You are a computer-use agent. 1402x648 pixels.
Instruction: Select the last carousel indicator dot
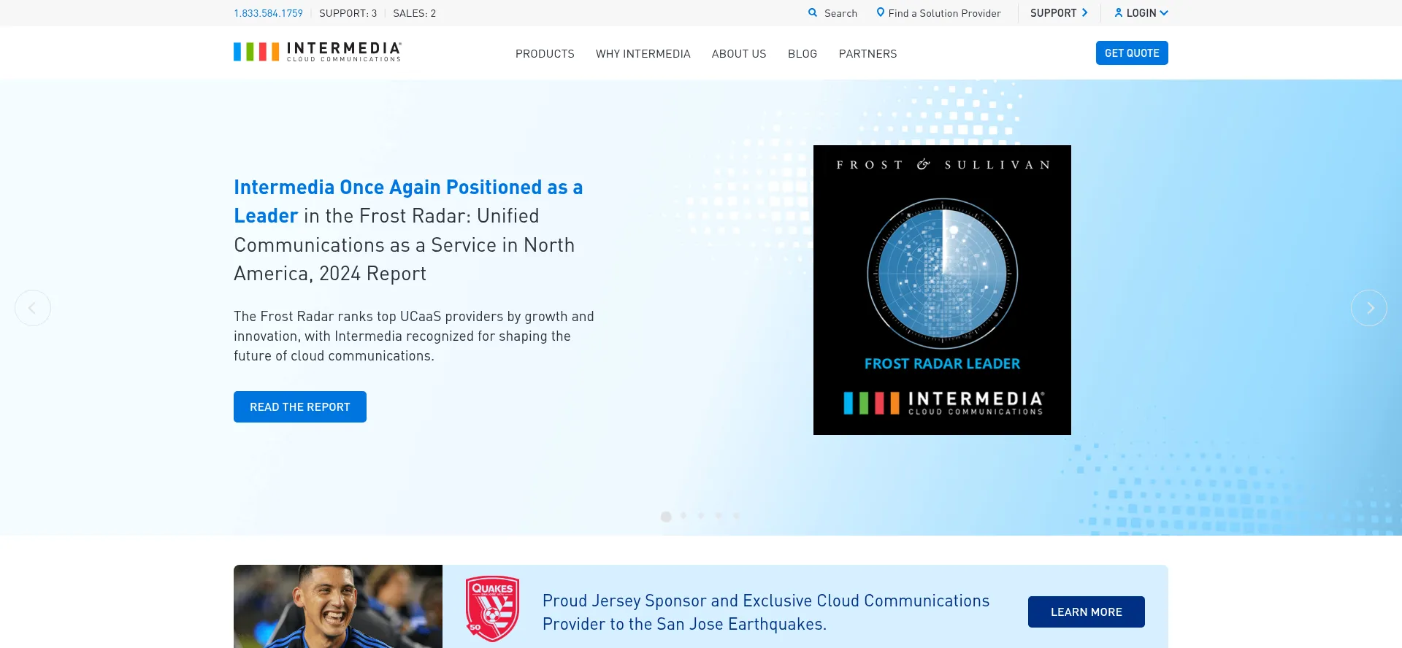pos(736,516)
